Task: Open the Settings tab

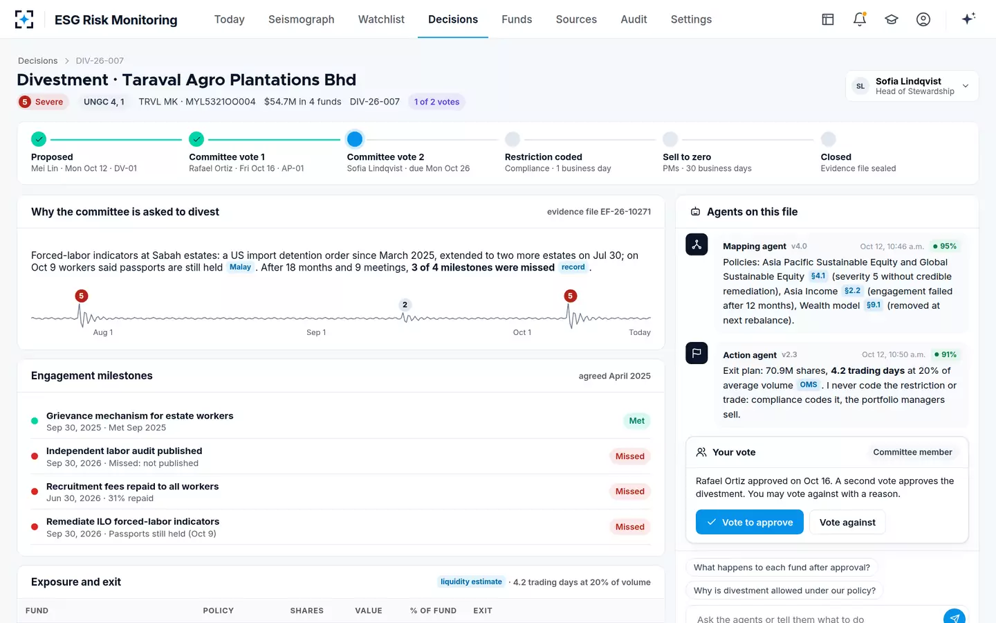Action: coord(691,19)
